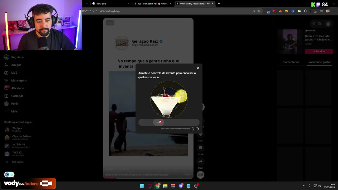Close the puzzle captcha dialog

pos(198,68)
